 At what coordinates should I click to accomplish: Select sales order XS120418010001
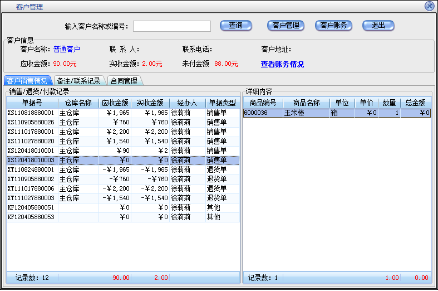[x=31, y=151]
